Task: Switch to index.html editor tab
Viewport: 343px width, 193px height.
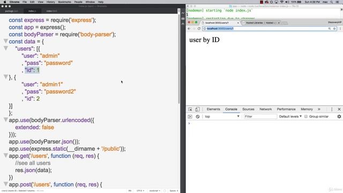Action: click(51, 11)
